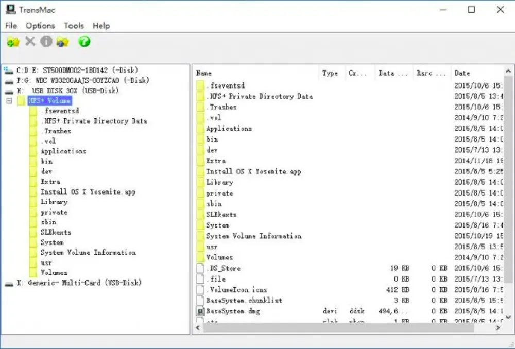Collapse the HFS+ Volume tree node
515x349 pixels.
point(9,100)
